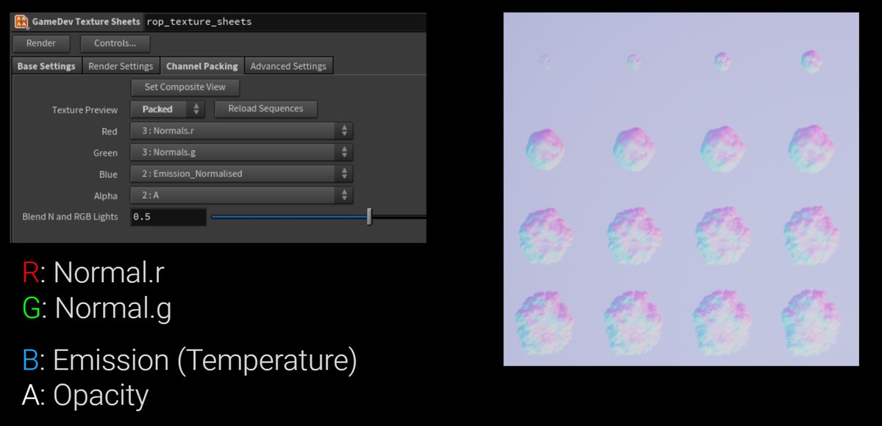Click the Alpha parameter label
This screenshot has height=426, width=882.
point(106,195)
